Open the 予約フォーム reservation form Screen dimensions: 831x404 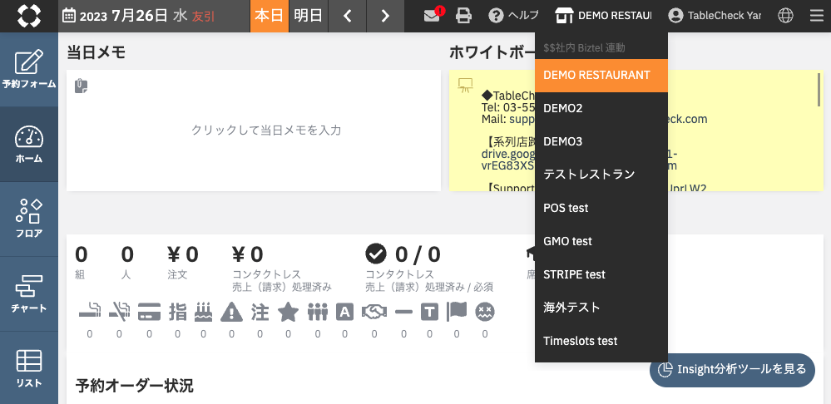point(29,69)
